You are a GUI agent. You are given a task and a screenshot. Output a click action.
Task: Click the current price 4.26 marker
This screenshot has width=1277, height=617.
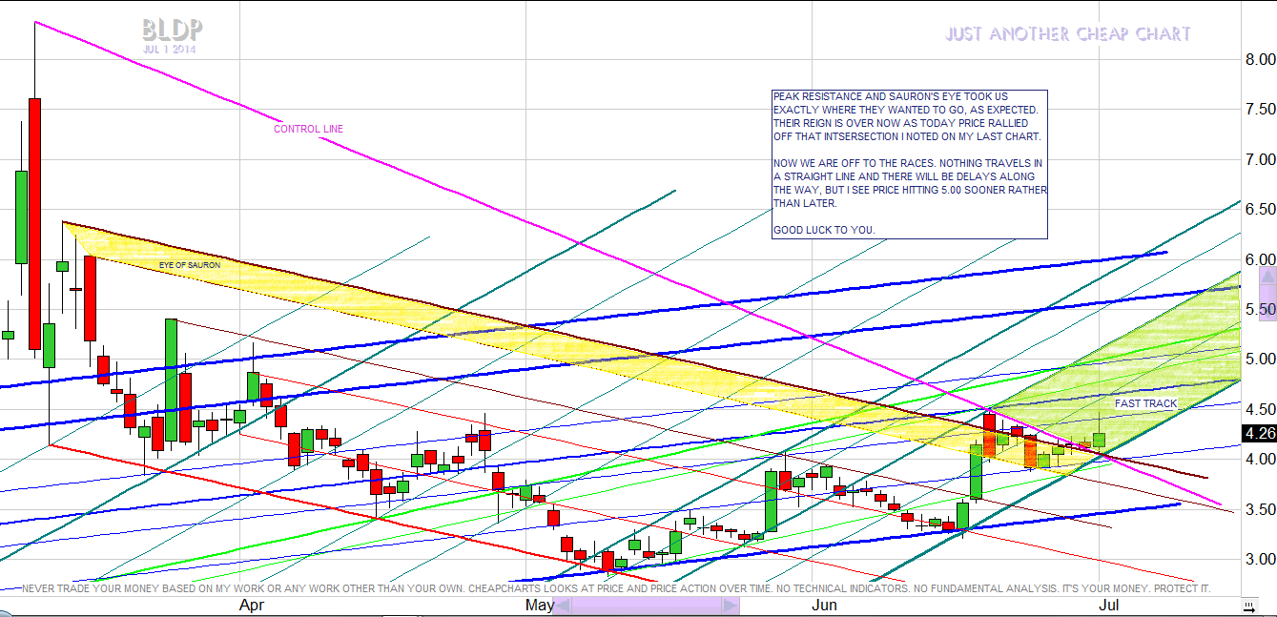point(1259,434)
